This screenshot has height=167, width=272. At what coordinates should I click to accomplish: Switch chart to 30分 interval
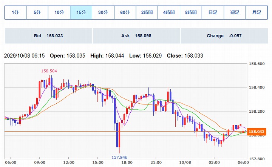pyautogui.click(x=103, y=12)
